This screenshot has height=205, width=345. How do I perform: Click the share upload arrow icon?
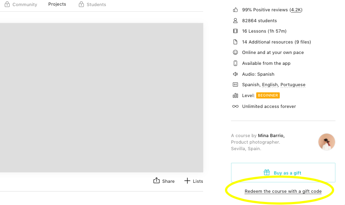157,180
